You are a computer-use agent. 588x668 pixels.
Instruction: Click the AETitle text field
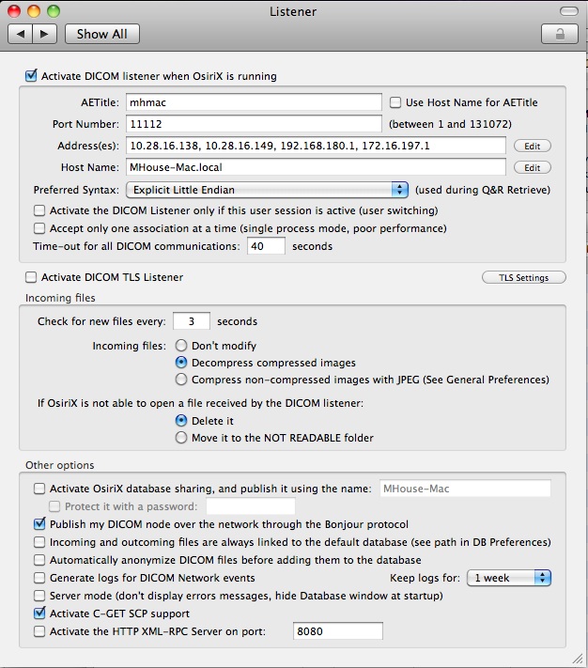click(x=254, y=102)
